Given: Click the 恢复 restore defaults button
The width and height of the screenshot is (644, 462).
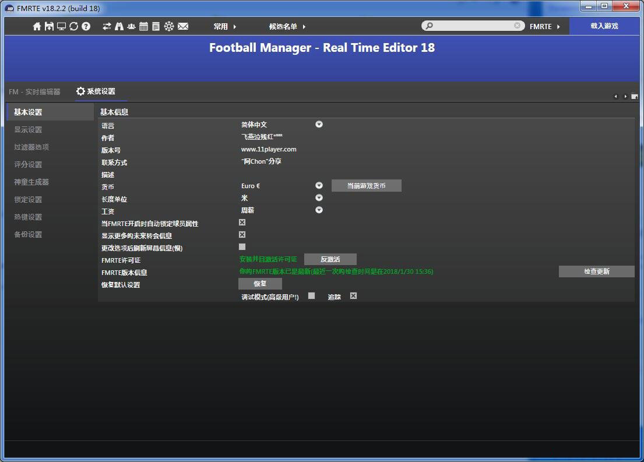Looking at the screenshot, I should click(260, 284).
